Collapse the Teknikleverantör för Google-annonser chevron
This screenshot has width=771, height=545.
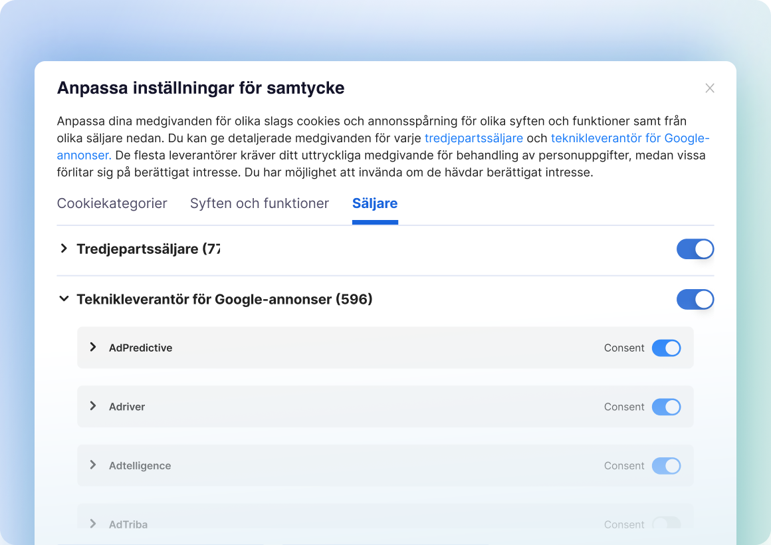(x=64, y=299)
